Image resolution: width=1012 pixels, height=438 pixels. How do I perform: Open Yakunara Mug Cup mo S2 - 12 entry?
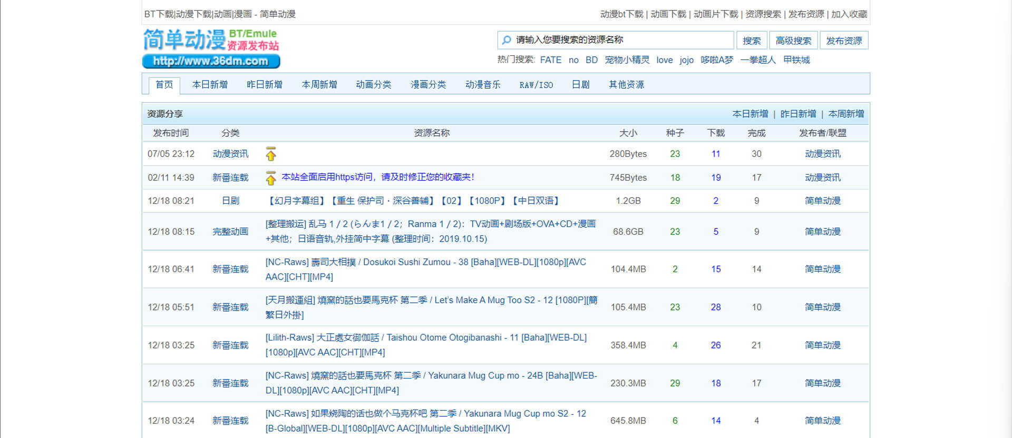(426, 421)
